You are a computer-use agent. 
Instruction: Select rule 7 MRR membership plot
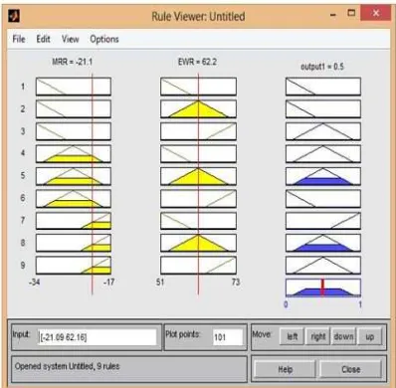[x=74, y=221]
